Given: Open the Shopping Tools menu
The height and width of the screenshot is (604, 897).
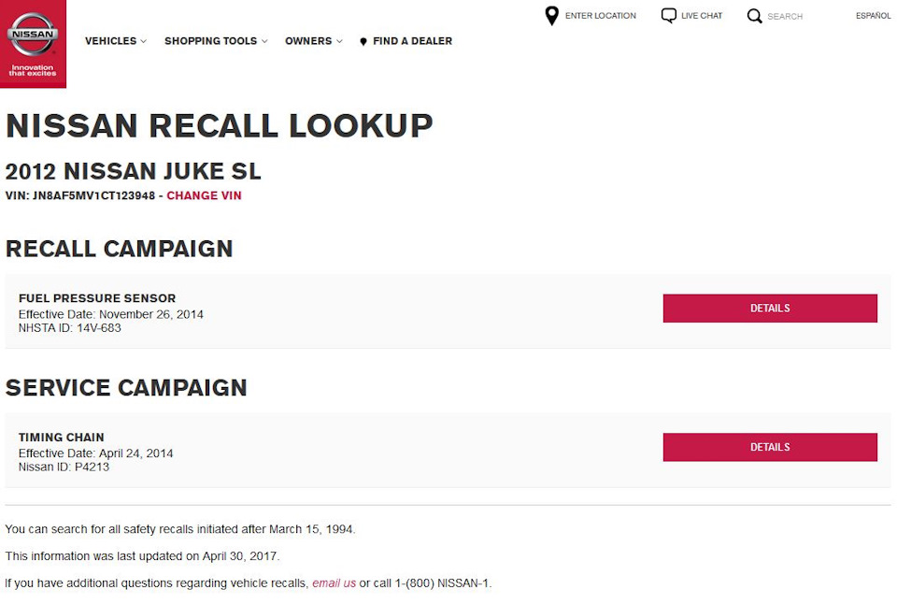Looking at the screenshot, I should click(x=210, y=41).
